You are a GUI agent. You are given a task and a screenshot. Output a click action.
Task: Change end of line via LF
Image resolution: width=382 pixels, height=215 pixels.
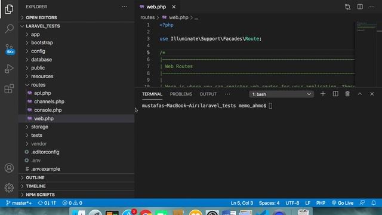pyautogui.click(x=308, y=203)
